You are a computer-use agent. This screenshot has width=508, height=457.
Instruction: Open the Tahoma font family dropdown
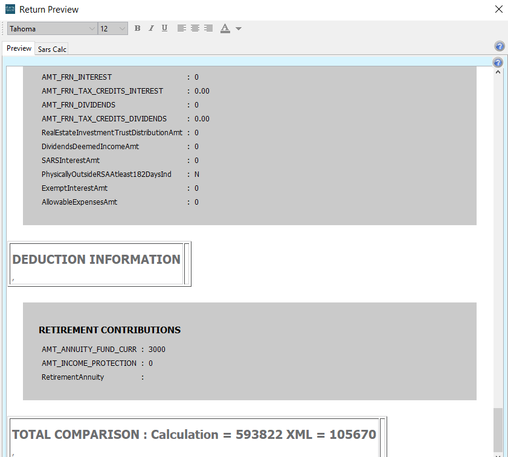(92, 29)
